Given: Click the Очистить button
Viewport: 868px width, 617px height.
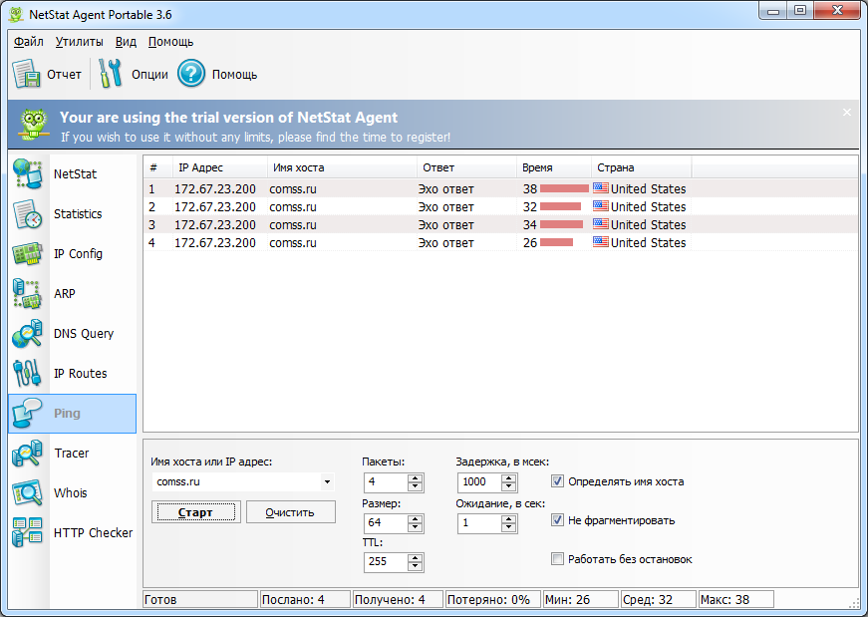Looking at the screenshot, I should [290, 512].
